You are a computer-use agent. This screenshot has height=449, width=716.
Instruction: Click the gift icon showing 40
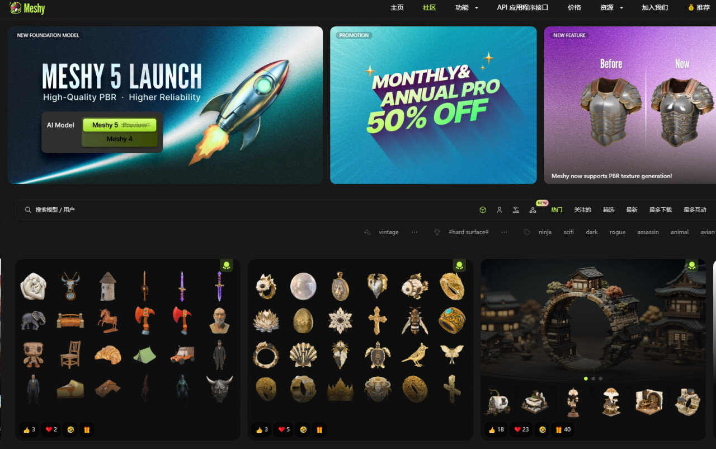[562, 430]
